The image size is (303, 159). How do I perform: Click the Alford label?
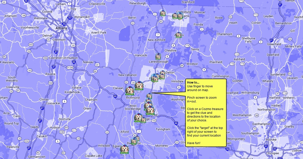coord(124,132)
